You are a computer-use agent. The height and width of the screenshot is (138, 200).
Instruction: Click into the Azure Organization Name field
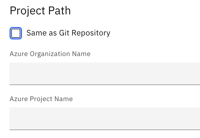pyautogui.click(x=105, y=73)
